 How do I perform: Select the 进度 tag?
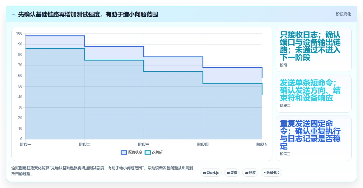tap(250, 173)
